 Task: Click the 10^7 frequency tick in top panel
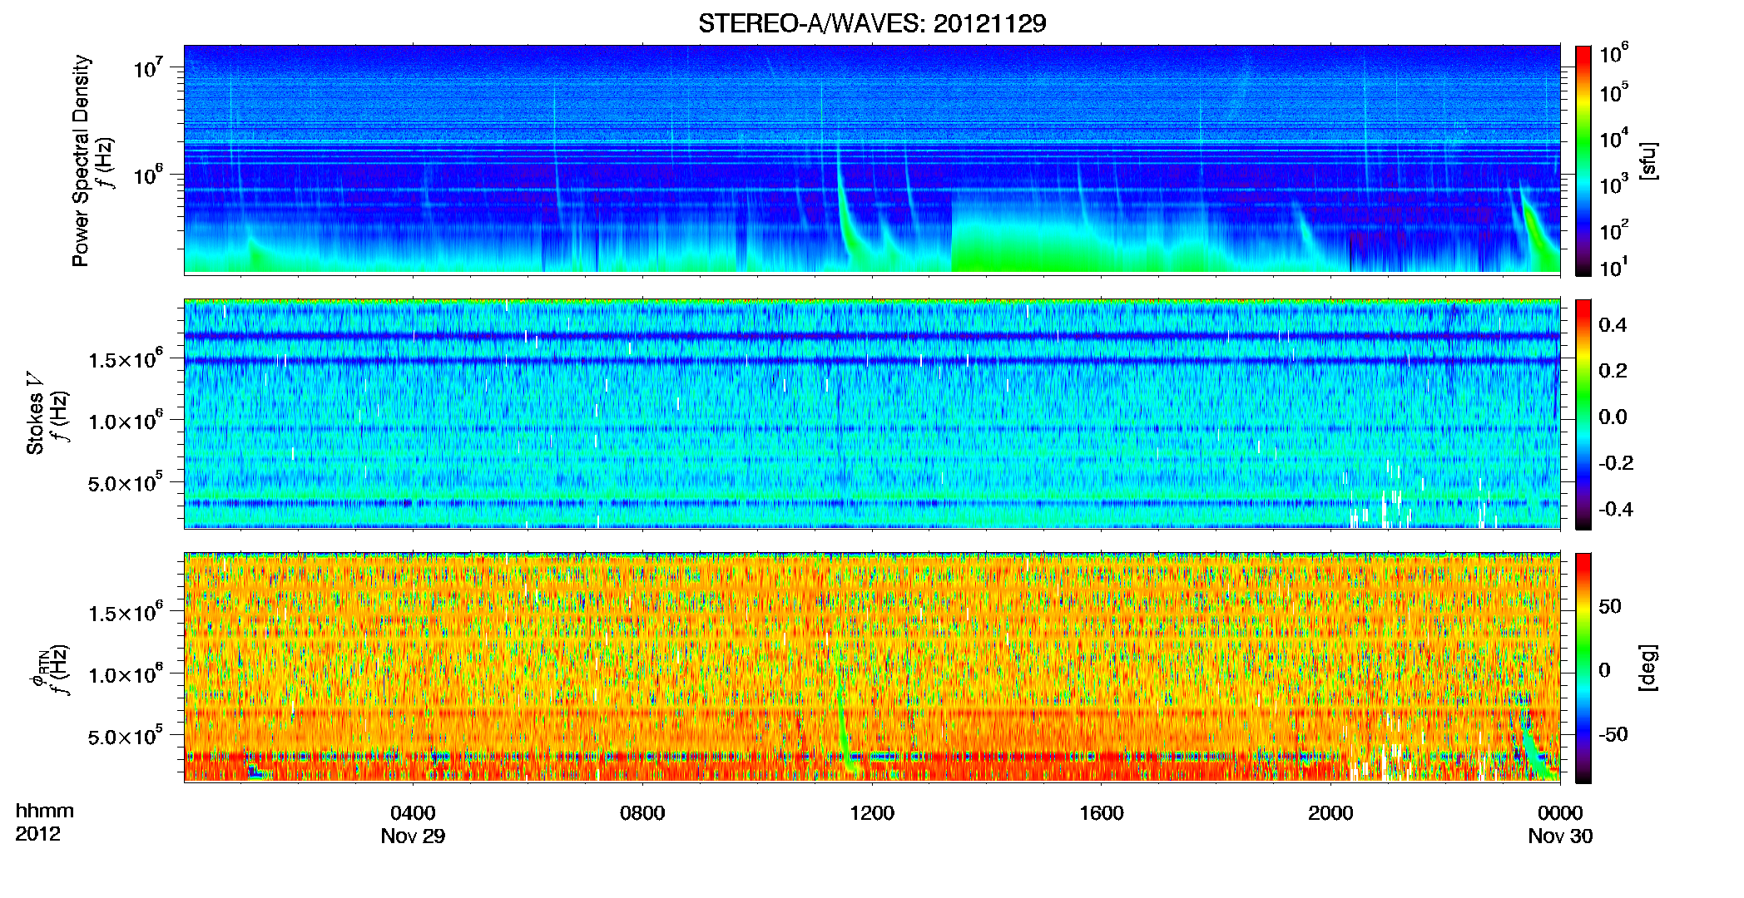point(146,68)
